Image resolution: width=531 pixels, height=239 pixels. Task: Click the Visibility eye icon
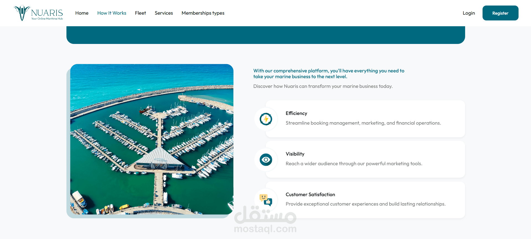point(266,160)
